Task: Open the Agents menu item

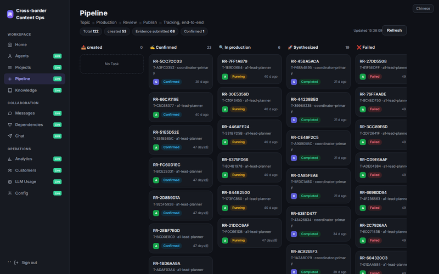Action: tap(35, 56)
